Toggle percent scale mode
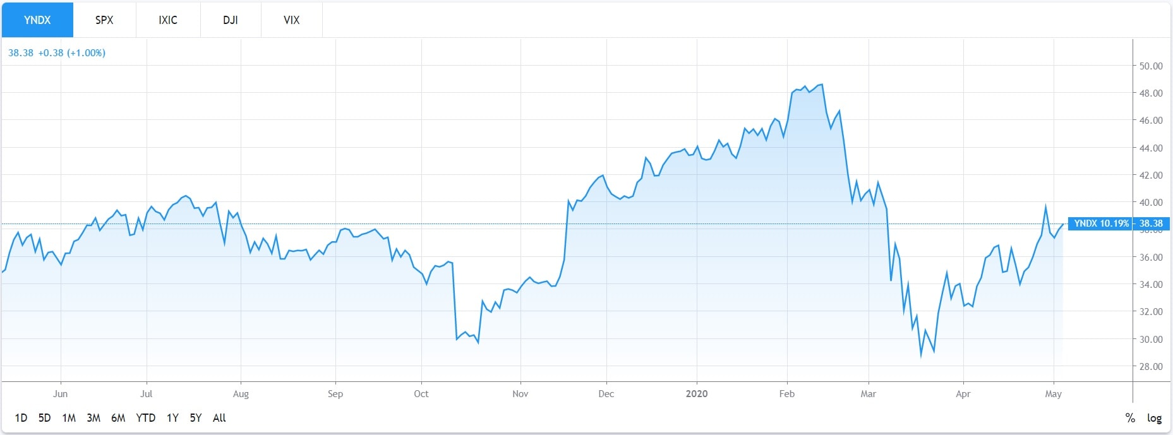This screenshot has width=1173, height=435. point(1130,418)
